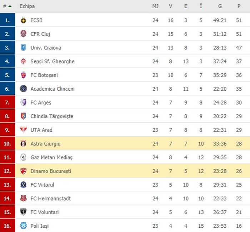Click the red position 16 badge
The width and height of the screenshot is (250, 232).
(x=7, y=226)
